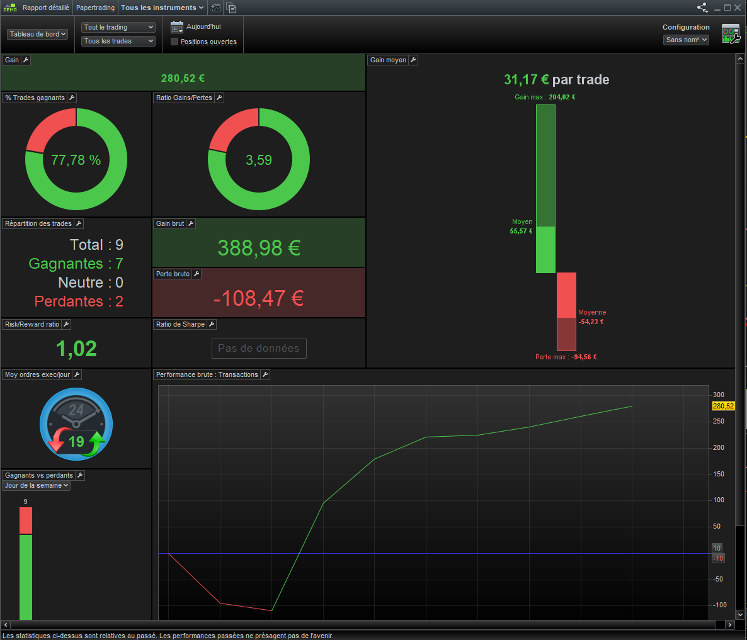Click the copy report icon in toolbar
747x640 pixels.
coord(231,8)
